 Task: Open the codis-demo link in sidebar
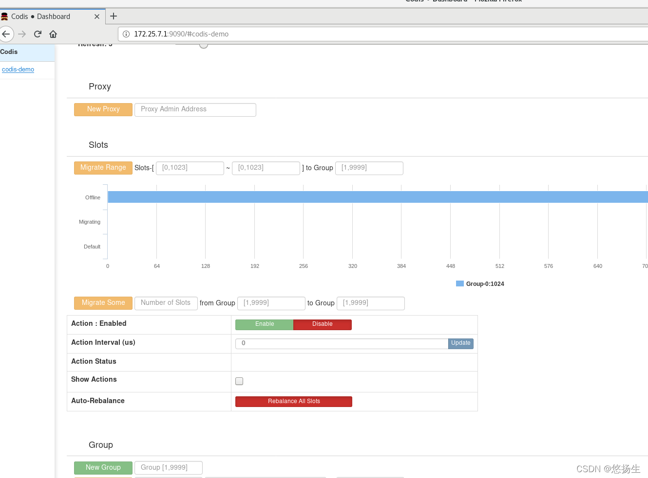(18, 70)
